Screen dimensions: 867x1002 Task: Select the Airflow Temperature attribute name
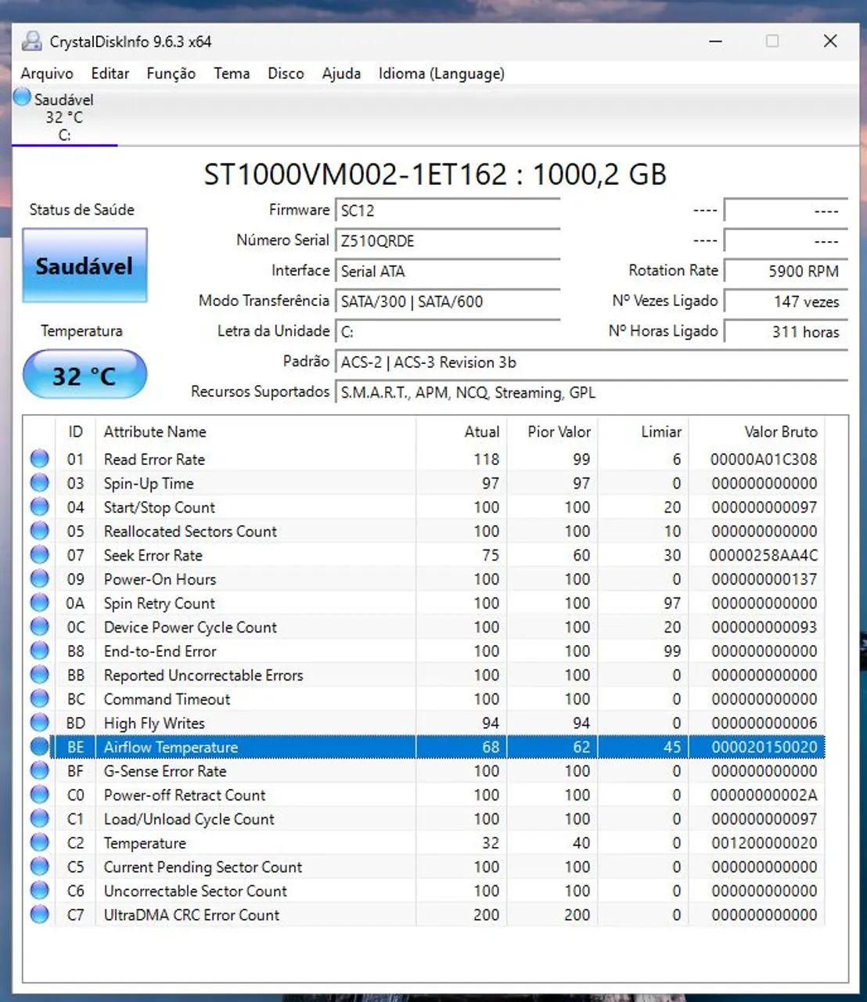pos(171,747)
